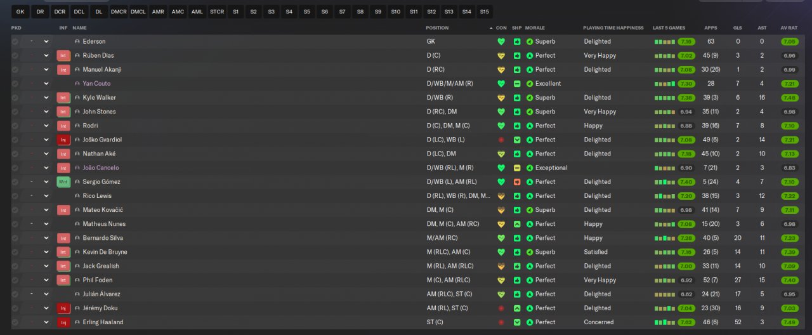Toggle picked checkmark for Ederson
This screenshot has width=812, height=335.
pos(15,42)
